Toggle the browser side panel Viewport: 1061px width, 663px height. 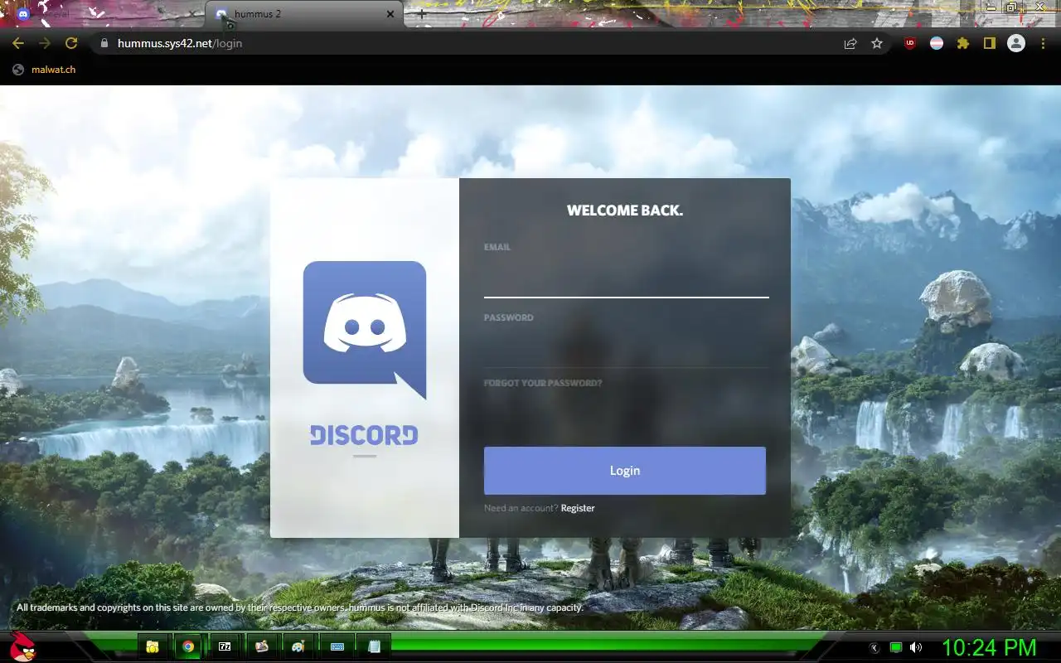pos(990,43)
